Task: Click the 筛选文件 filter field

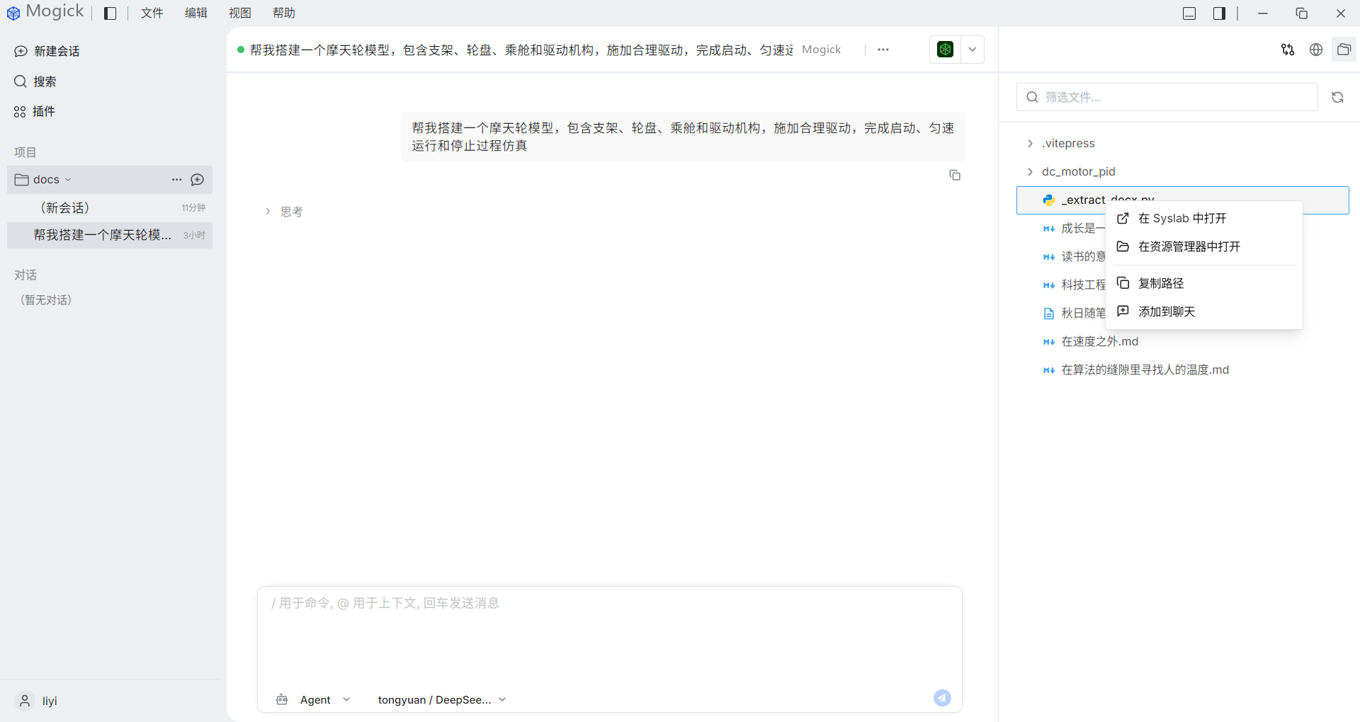Action: click(x=1167, y=97)
